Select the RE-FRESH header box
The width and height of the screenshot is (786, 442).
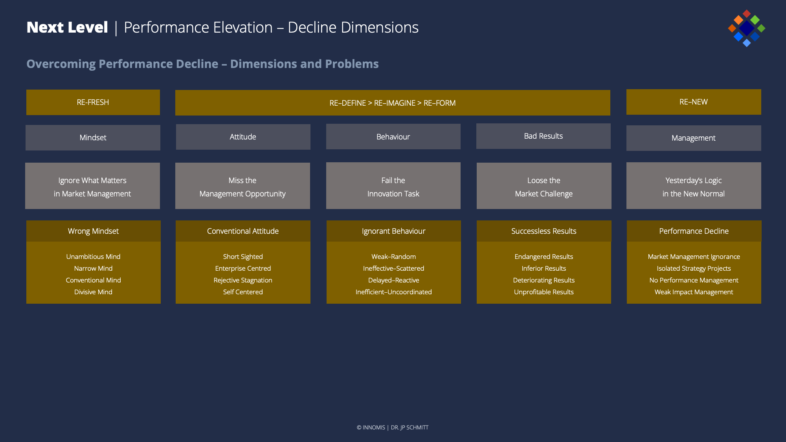[93, 102]
